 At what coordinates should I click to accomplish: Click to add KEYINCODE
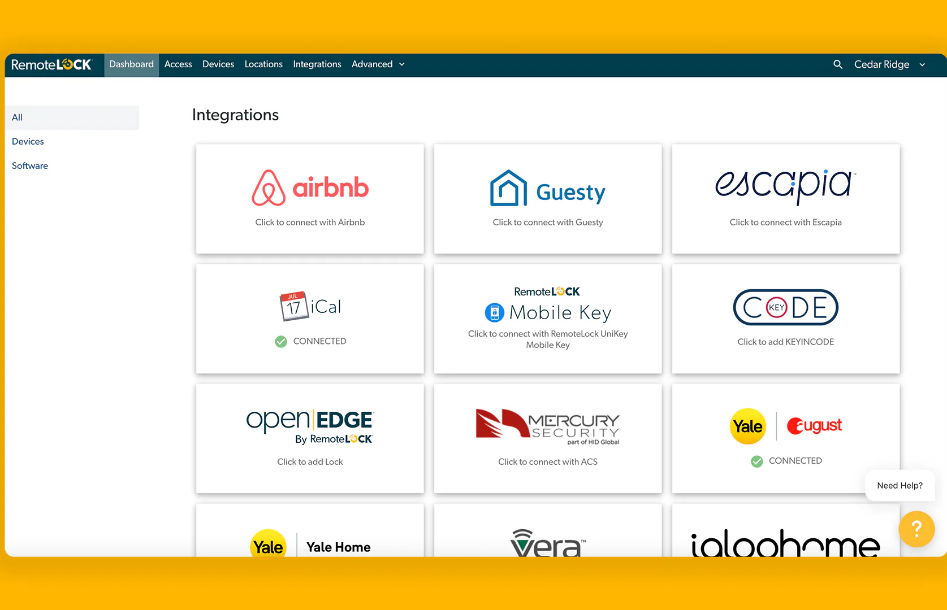pyautogui.click(x=785, y=342)
